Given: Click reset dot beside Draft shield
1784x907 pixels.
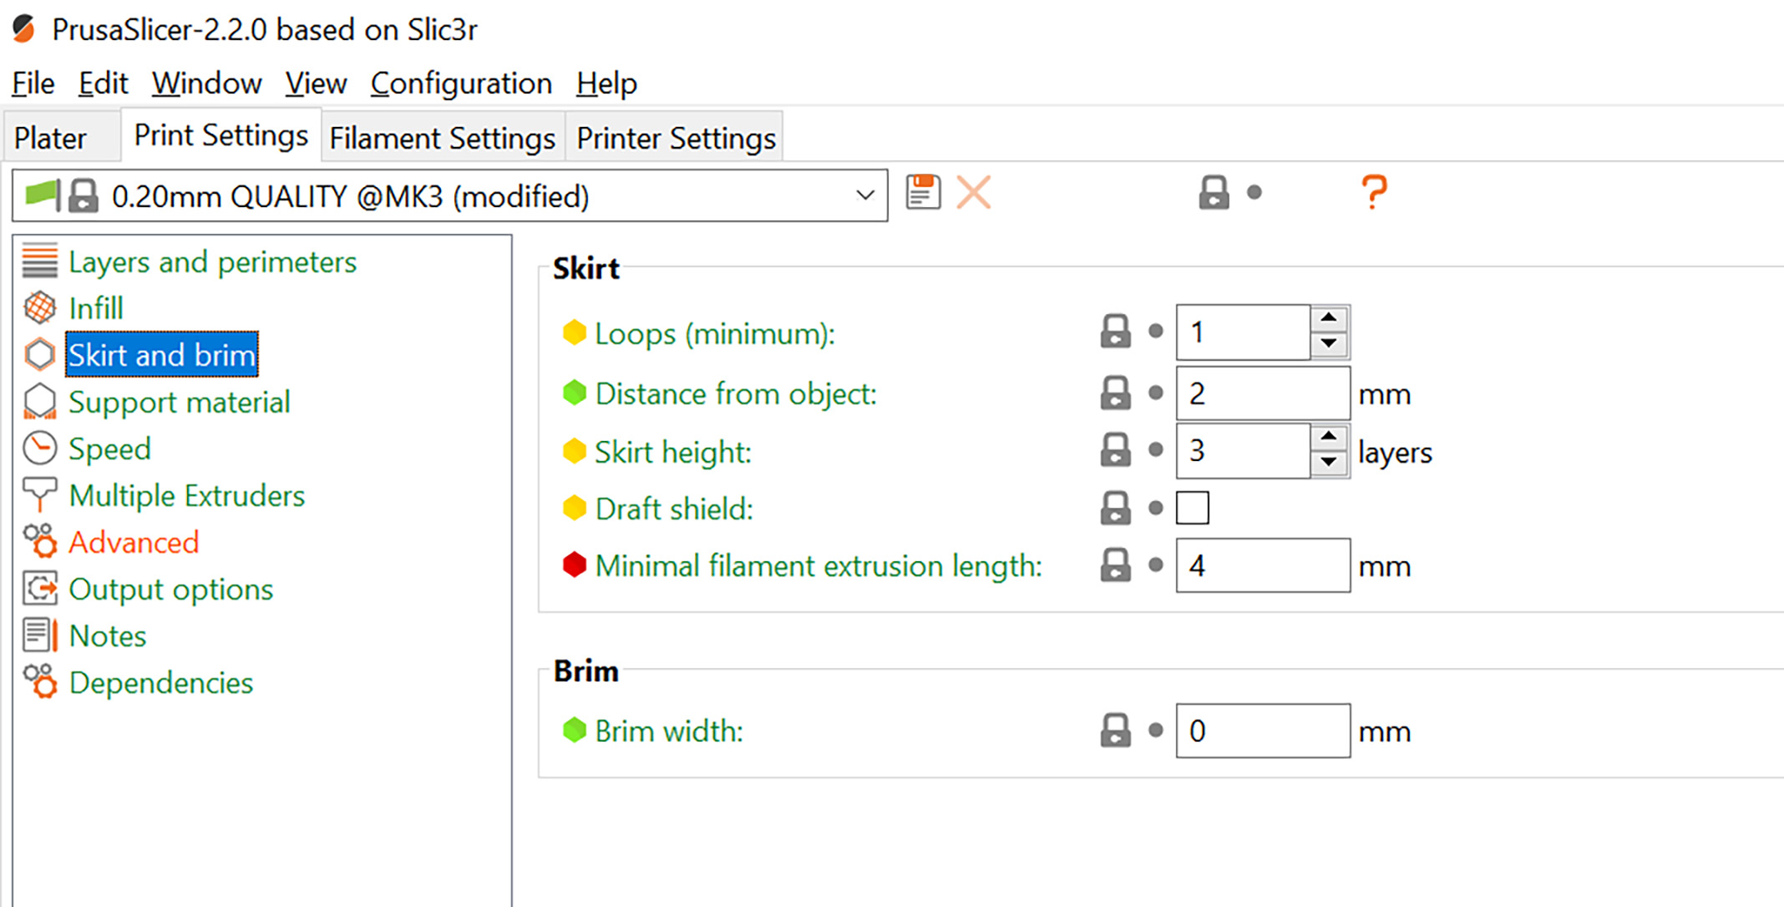Looking at the screenshot, I should click(1156, 508).
